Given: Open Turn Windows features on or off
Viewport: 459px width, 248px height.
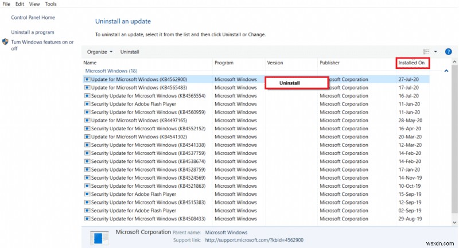Looking at the screenshot, I should click(x=42, y=45).
